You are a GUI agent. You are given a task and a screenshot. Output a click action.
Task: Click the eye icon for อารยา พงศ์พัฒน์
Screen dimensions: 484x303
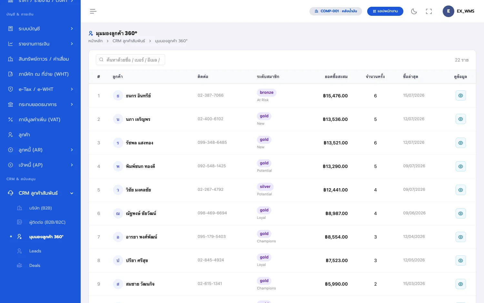pyautogui.click(x=461, y=237)
